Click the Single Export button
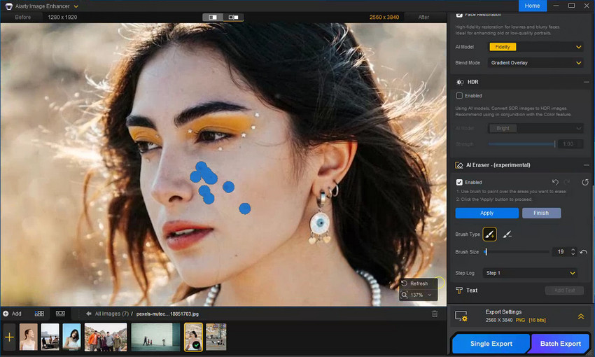This screenshot has width=595, height=357. pos(491,344)
